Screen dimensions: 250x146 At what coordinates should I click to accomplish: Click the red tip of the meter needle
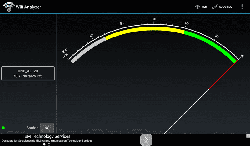tap(224, 74)
